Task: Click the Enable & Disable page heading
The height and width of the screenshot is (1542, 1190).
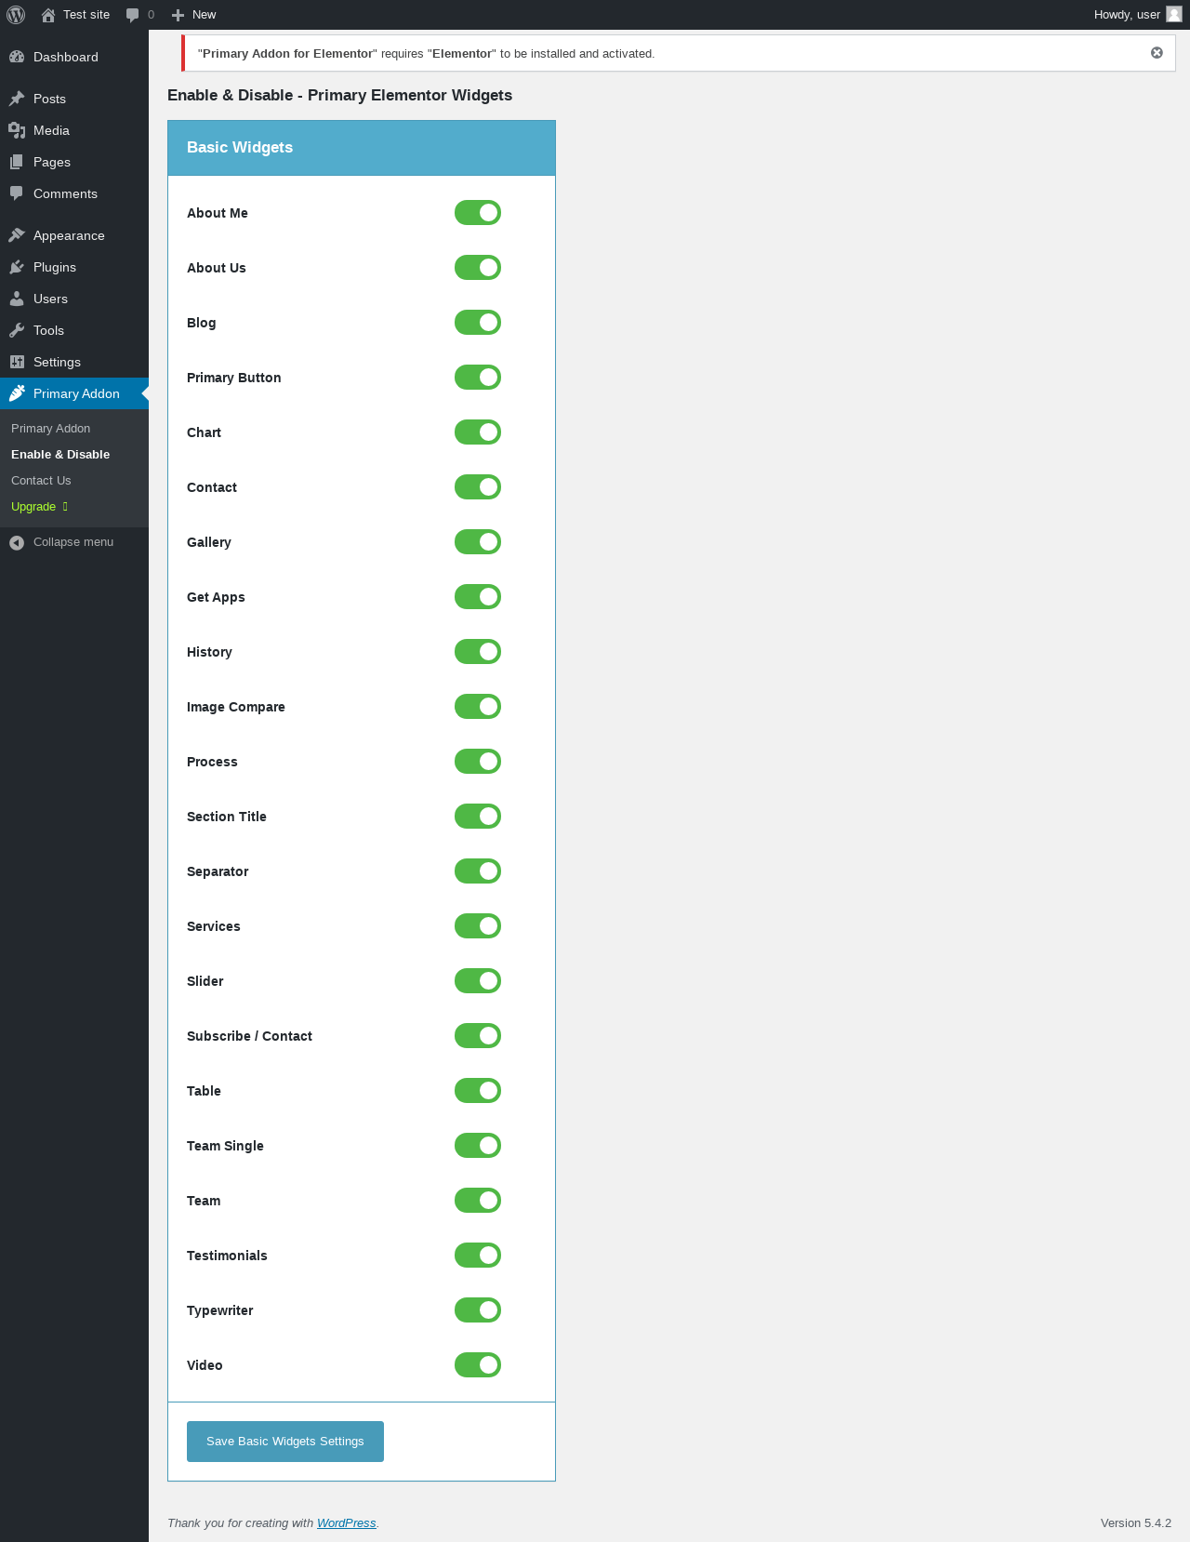Action: pos(339,96)
